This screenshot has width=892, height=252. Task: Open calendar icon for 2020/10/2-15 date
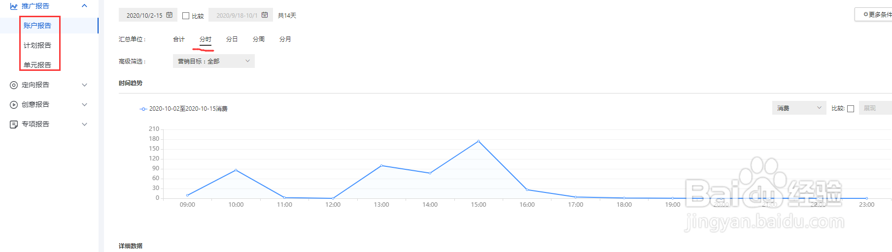[x=170, y=15]
